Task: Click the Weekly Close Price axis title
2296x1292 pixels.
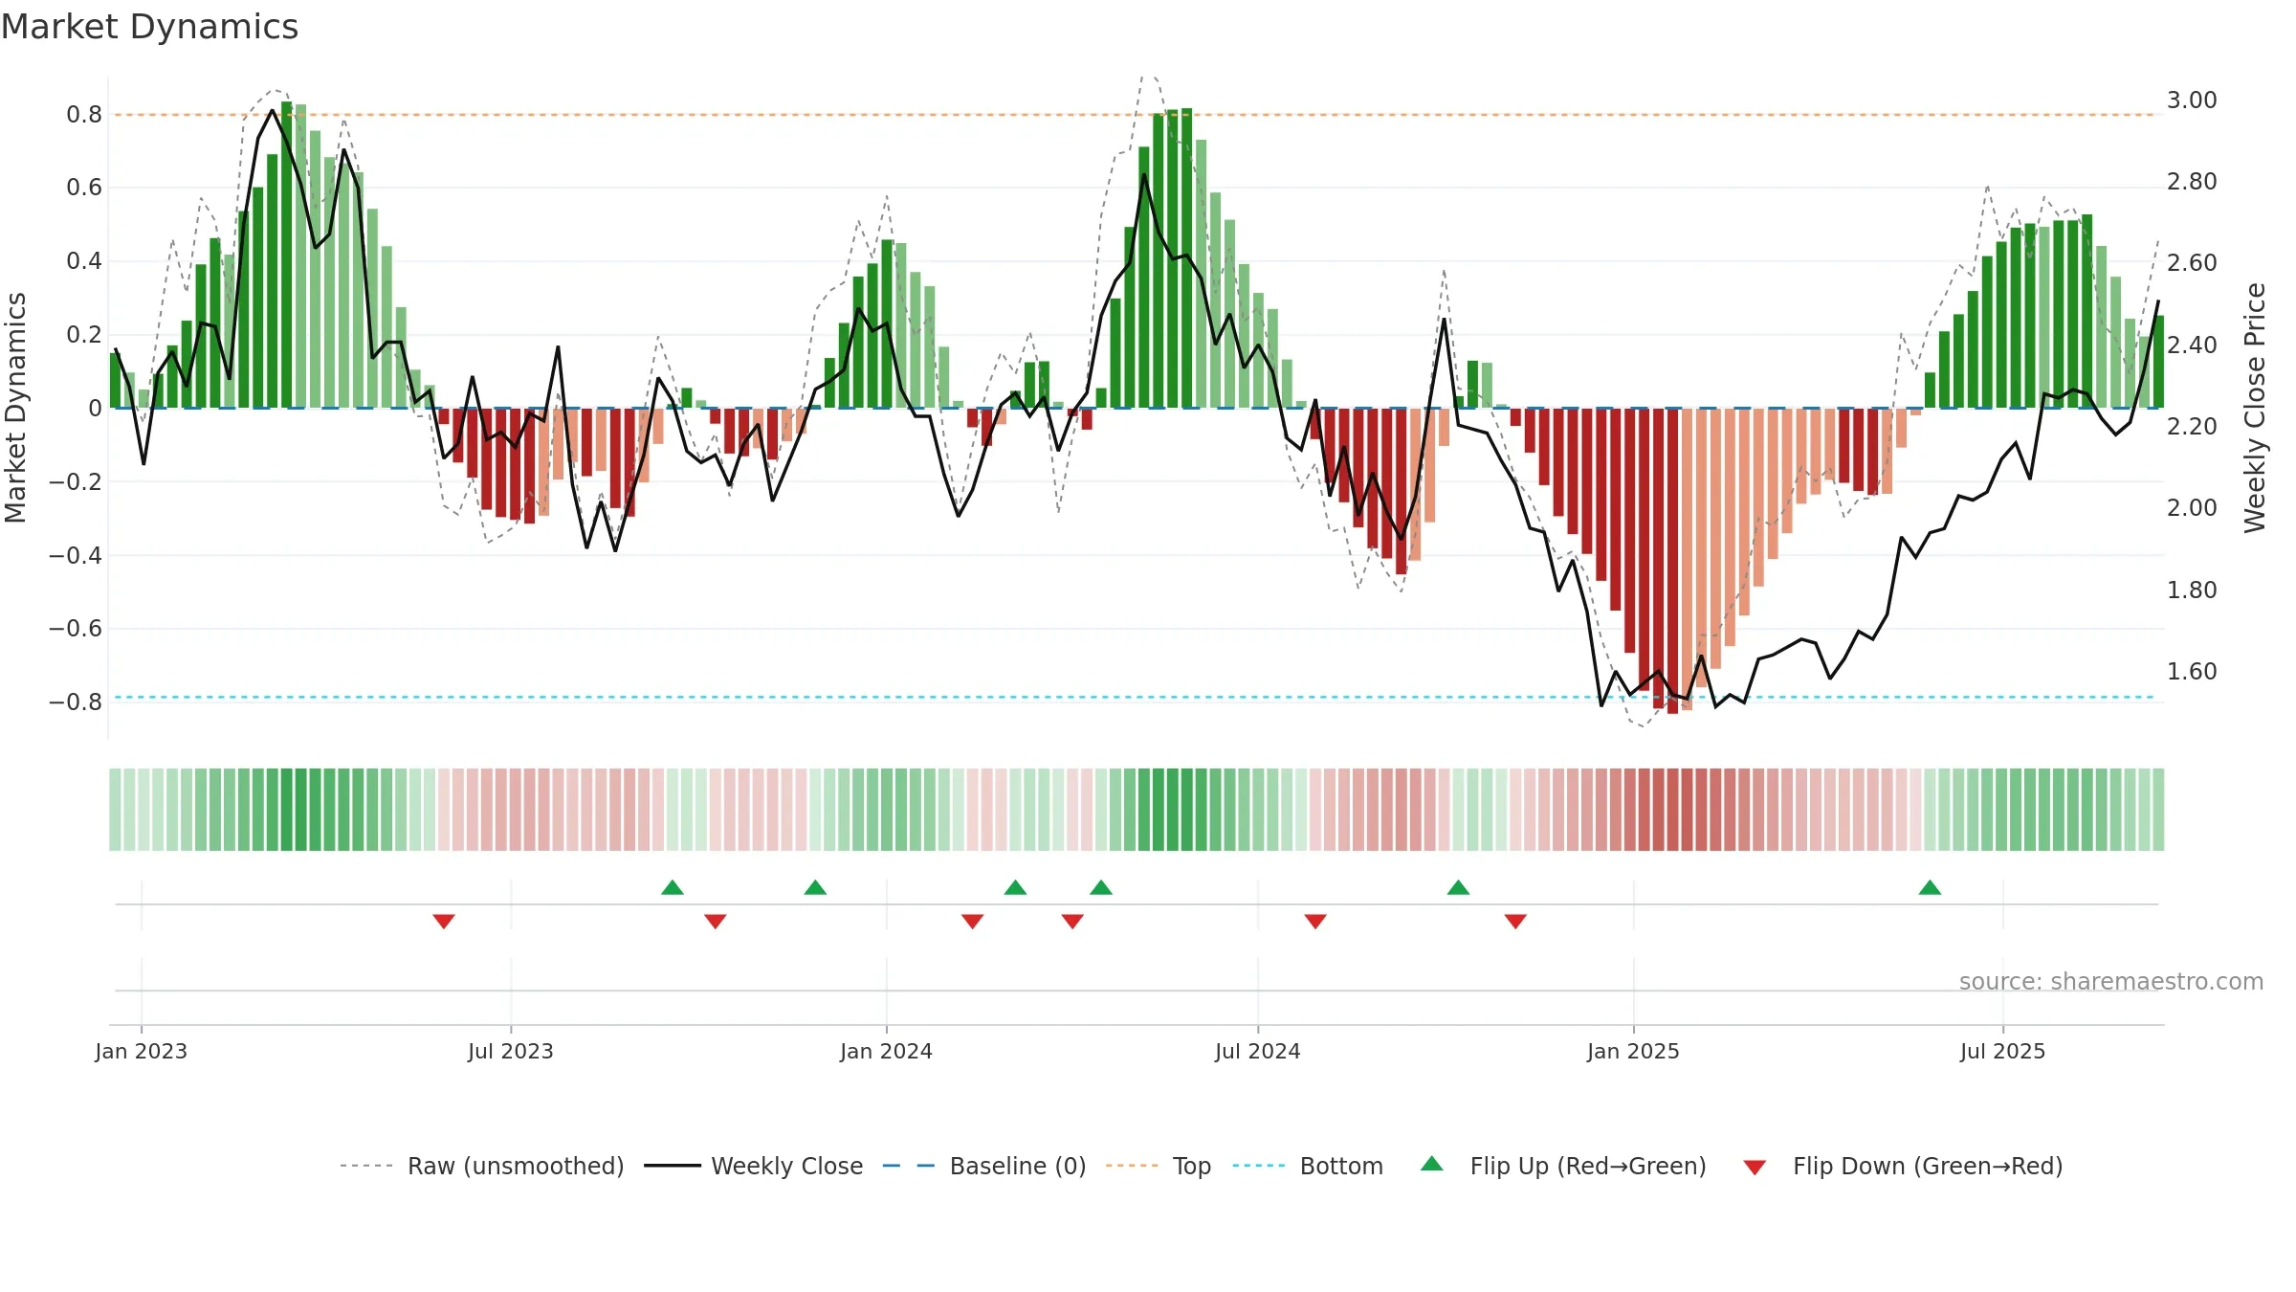Action: tap(2255, 408)
